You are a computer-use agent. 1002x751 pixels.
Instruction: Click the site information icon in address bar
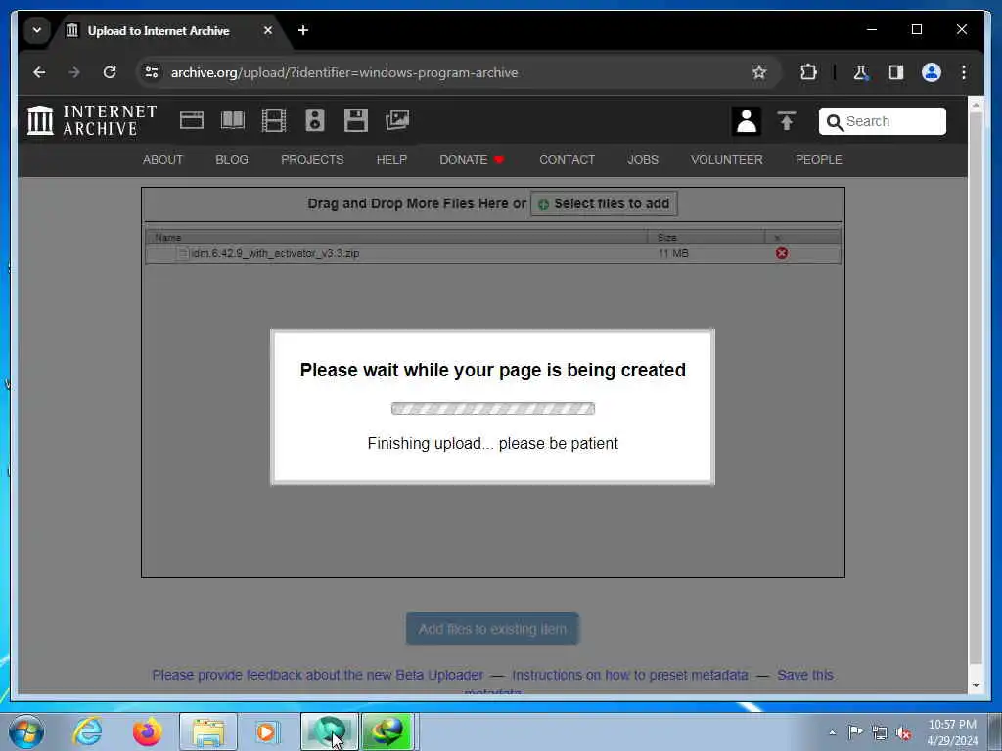pyautogui.click(x=152, y=72)
